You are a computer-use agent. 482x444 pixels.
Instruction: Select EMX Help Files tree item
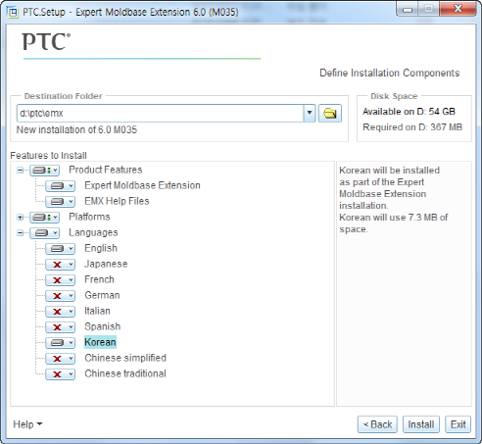(x=117, y=201)
